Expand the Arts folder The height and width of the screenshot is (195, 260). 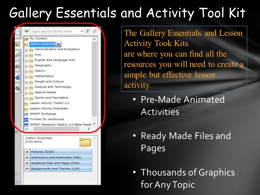pyautogui.click(x=26, y=55)
